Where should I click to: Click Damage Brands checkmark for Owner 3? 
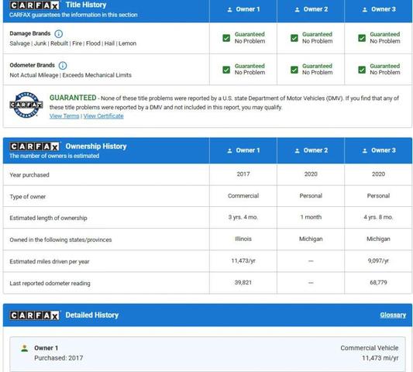pyautogui.click(x=362, y=38)
